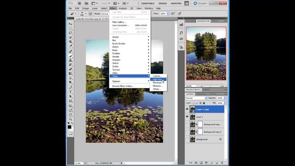Select the Path Selection tool
This screenshot has width=295, height=166.
tap(71, 96)
